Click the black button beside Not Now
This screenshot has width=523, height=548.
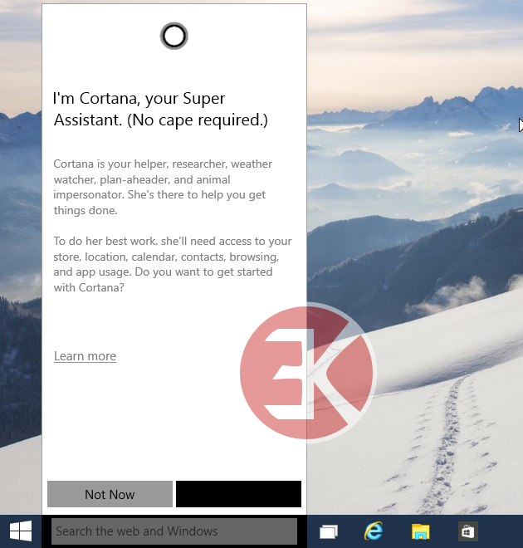(x=238, y=494)
